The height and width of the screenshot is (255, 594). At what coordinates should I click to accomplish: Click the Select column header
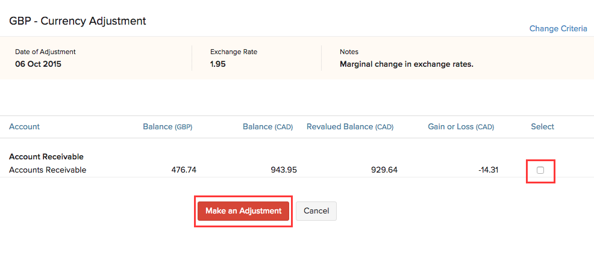click(542, 127)
